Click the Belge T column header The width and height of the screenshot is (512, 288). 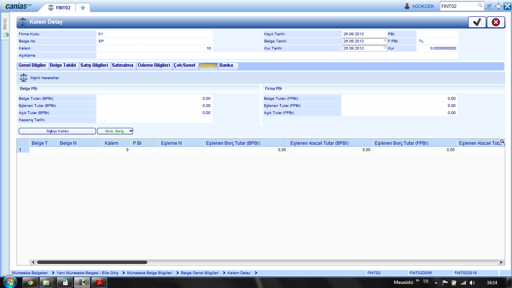click(43, 143)
